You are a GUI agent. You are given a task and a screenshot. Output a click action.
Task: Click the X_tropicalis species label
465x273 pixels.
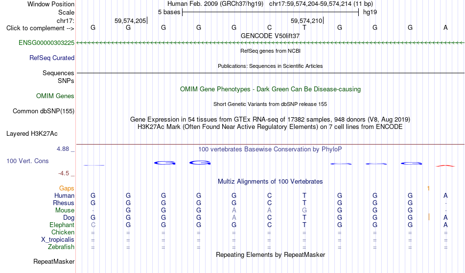tap(58, 240)
